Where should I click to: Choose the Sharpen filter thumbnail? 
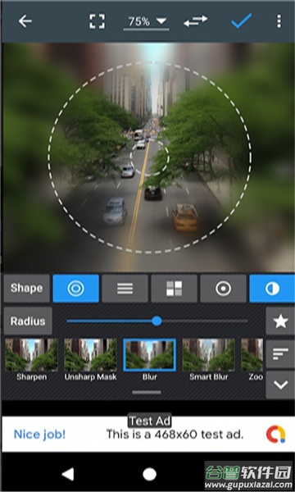[31, 360]
